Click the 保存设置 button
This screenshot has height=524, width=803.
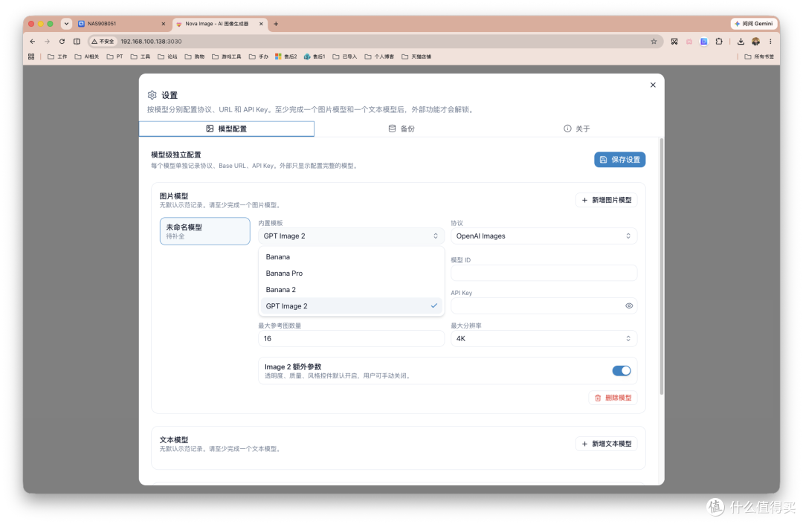click(619, 160)
